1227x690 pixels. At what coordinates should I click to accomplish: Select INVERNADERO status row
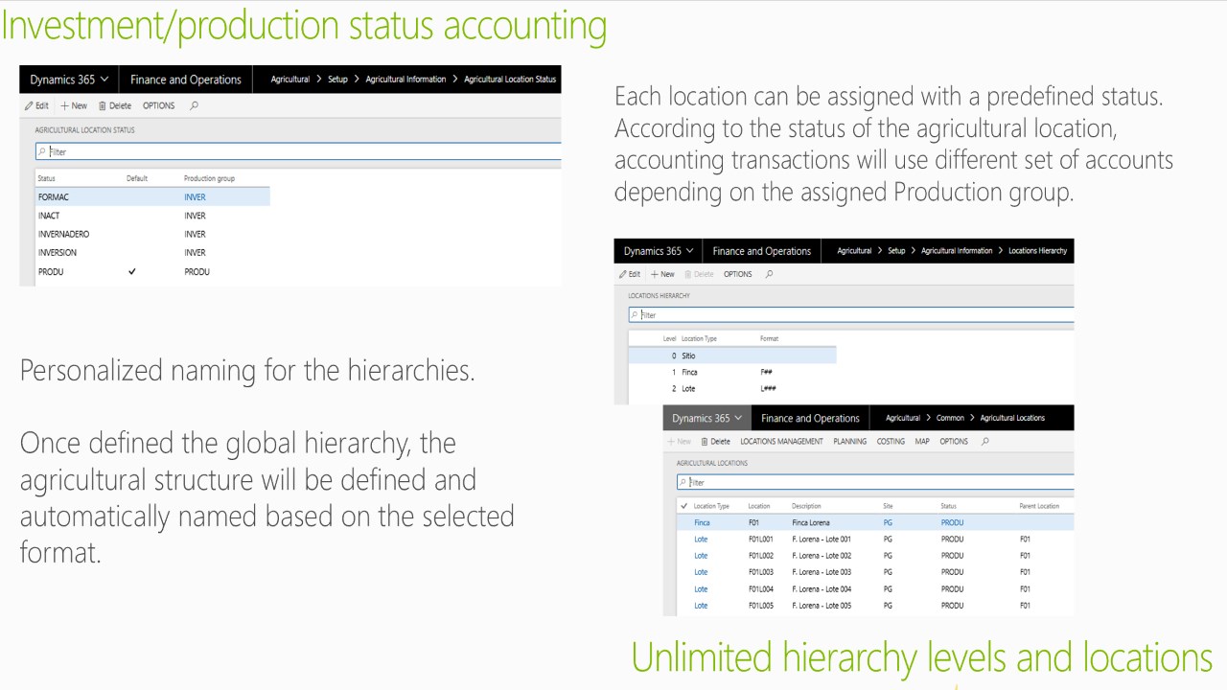pos(151,235)
